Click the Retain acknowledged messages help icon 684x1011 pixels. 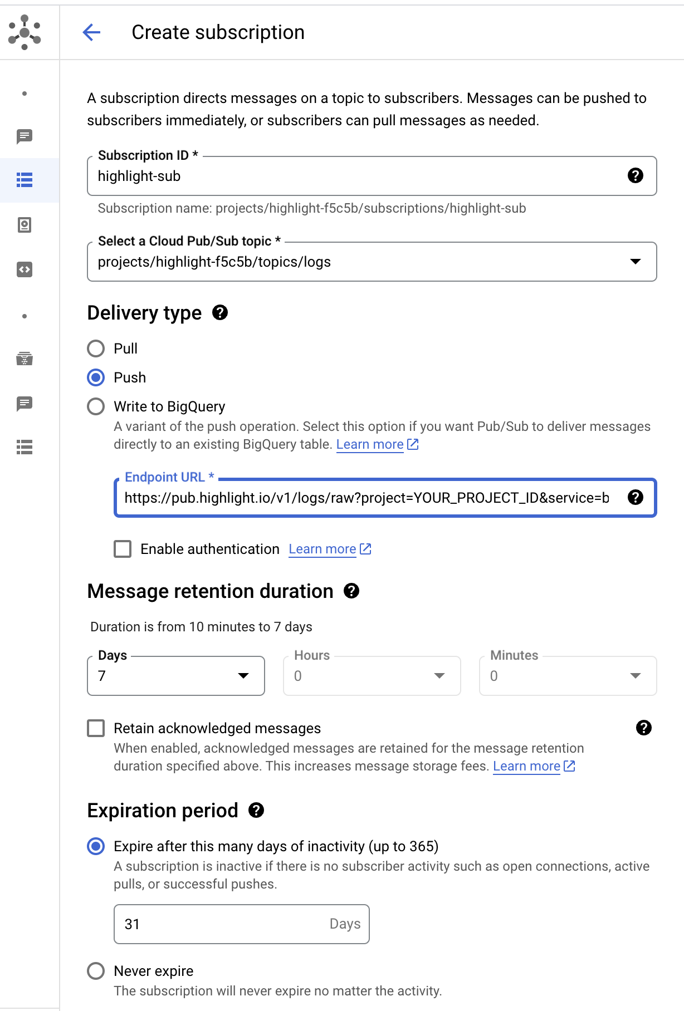643,728
